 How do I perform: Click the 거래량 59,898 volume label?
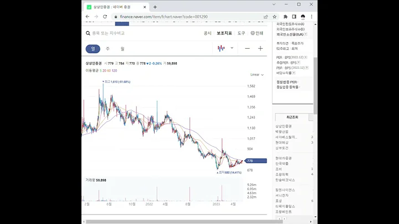96,180
